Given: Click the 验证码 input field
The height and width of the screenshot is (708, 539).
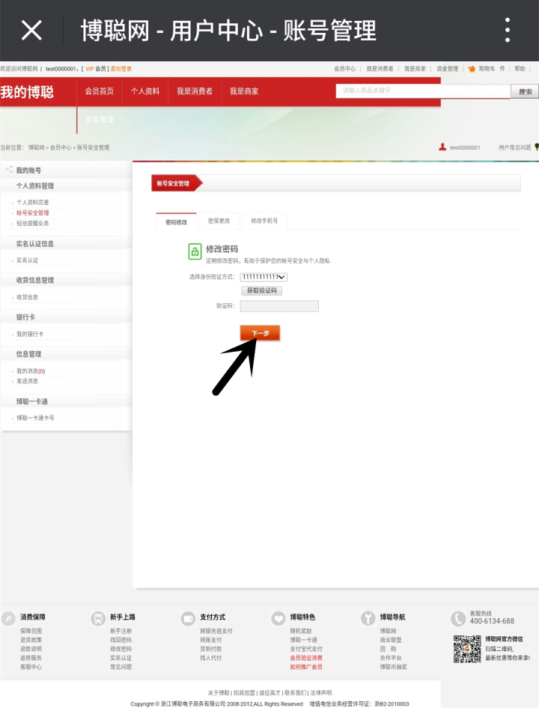Looking at the screenshot, I should [x=279, y=305].
